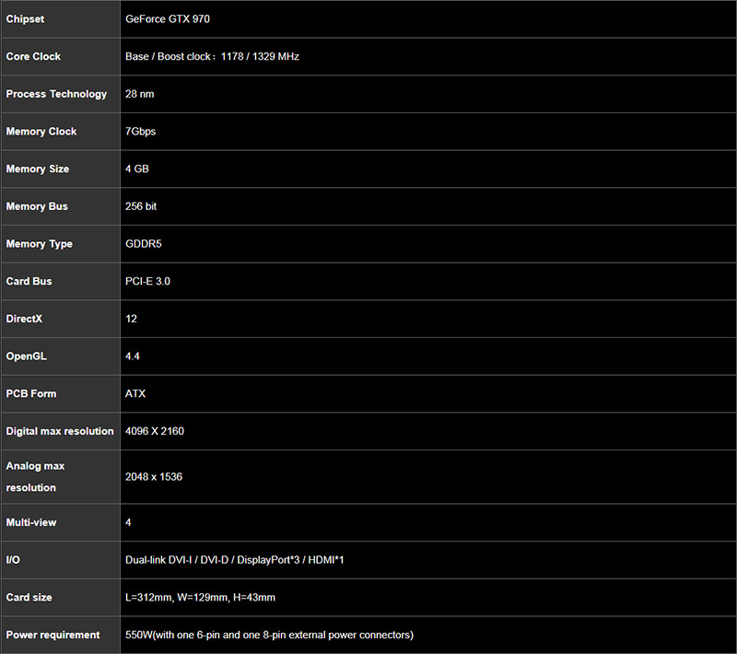Screen dimensions: 737x654
Task: Select the 7Gbps value
Action: click(141, 132)
